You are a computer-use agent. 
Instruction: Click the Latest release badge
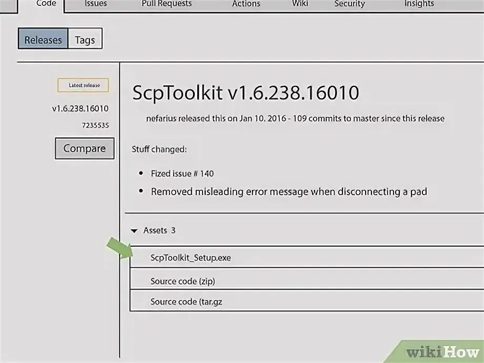[x=83, y=85]
